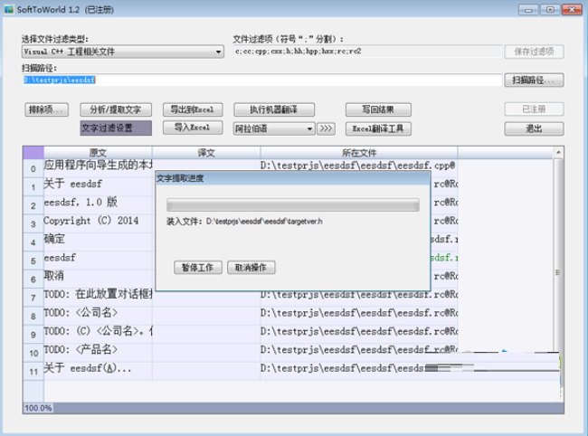Click 导出到Excel button
Screen dimensions: 588x436
pos(193,109)
